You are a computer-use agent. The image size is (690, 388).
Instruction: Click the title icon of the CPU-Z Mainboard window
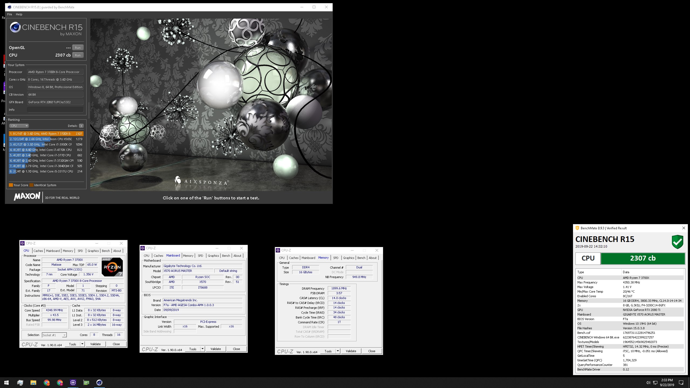point(143,248)
